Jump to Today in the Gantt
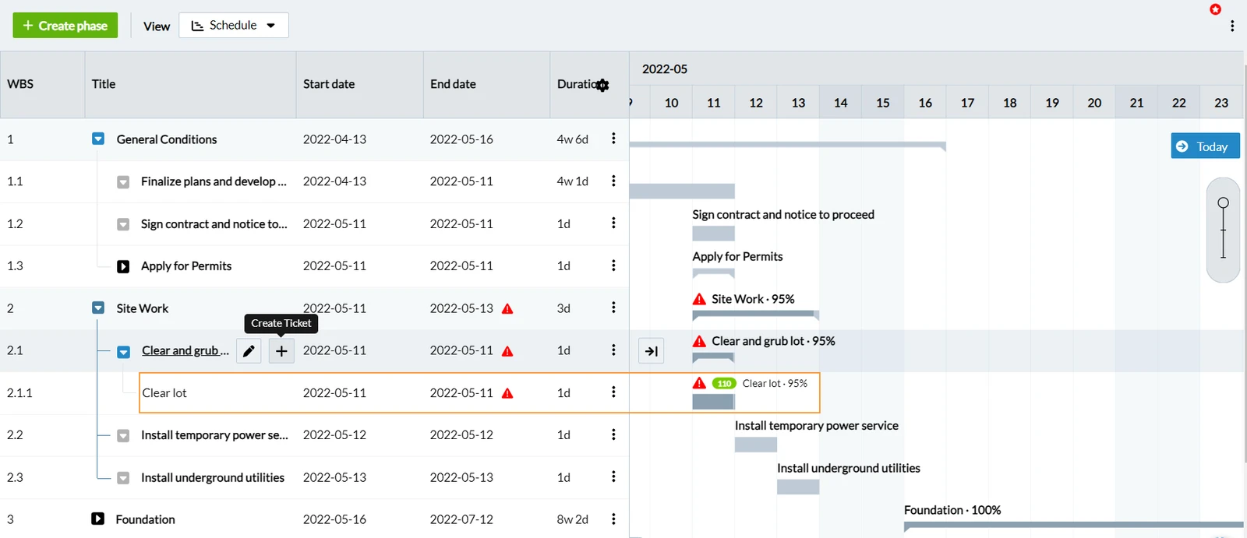 click(x=1205, y=146)
